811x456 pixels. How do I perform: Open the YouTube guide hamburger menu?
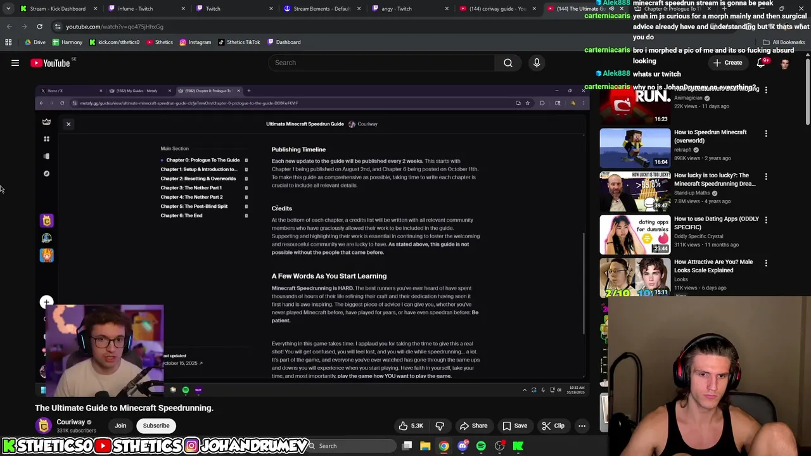point(15,63)
